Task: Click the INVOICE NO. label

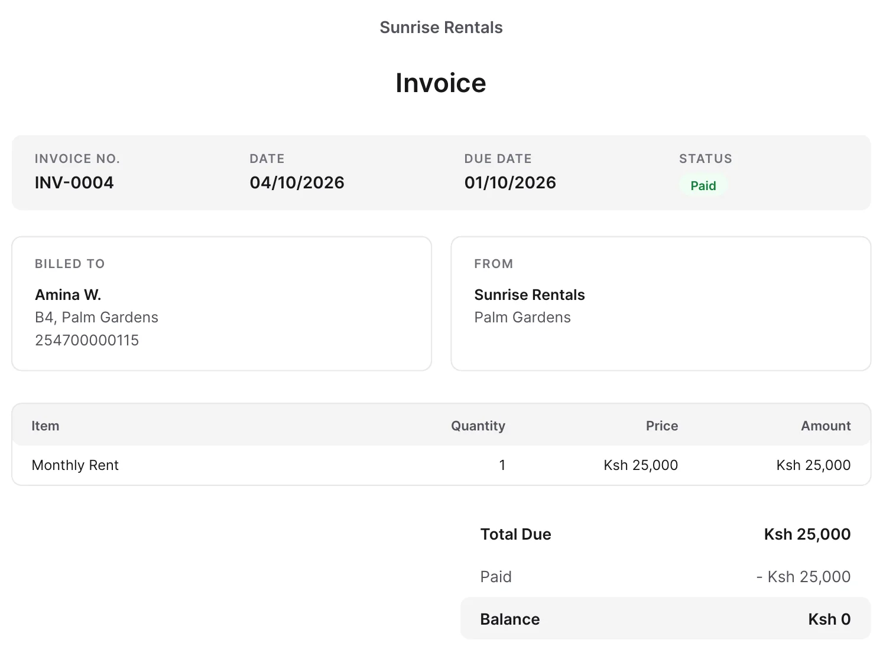Action: (77, 158)
